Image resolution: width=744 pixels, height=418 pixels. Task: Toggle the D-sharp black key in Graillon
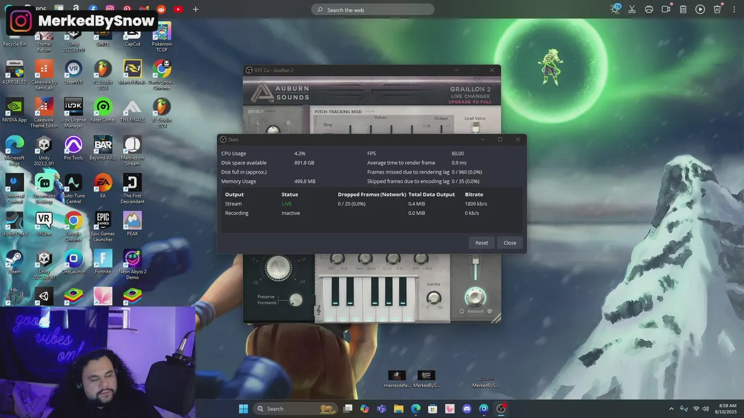350,291
